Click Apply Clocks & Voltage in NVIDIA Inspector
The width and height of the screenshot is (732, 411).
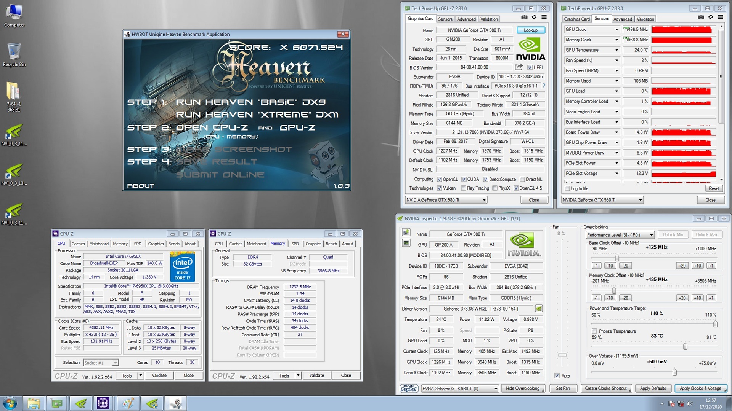[x=700, y=389]
